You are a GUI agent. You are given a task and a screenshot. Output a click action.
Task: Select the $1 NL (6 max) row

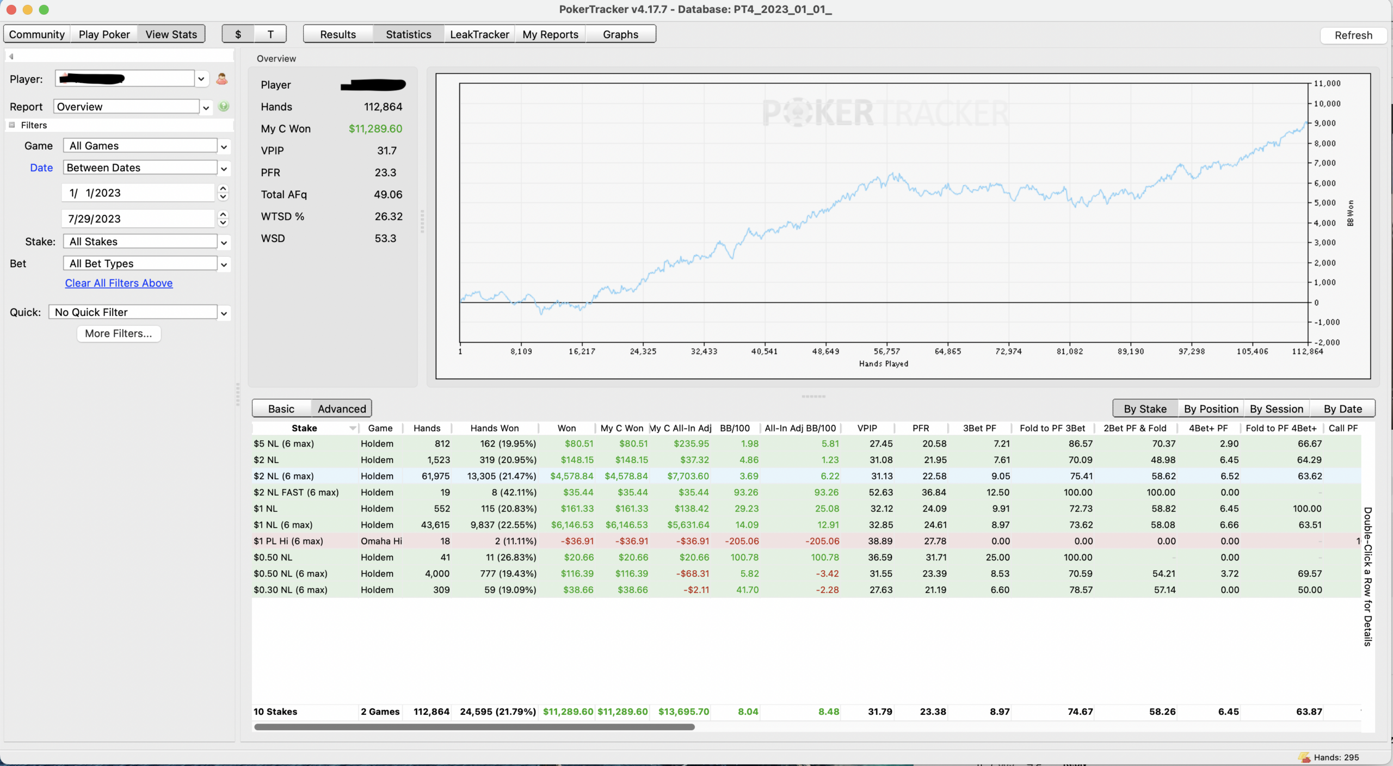[x=806, y=525]
